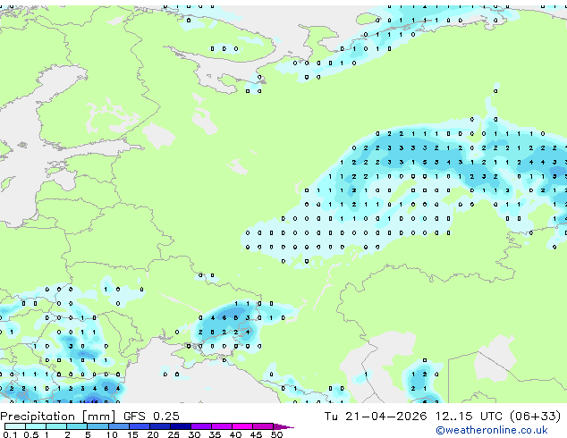Pick the 2–5 mm legend swatch

pyautogui.click(x=77, y=426)
